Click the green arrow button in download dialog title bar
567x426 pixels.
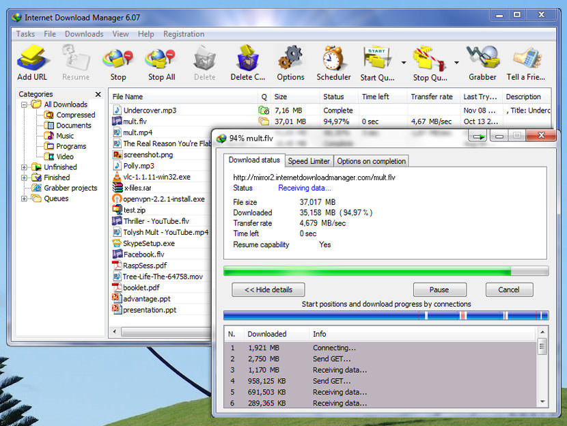479,137
